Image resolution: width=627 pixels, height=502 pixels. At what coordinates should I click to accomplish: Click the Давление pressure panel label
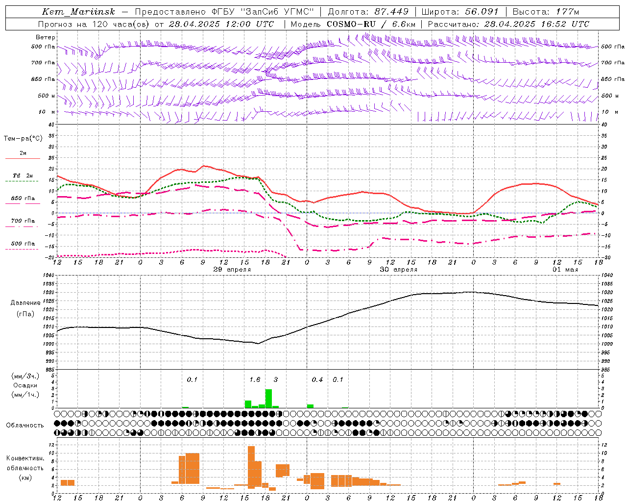click(x=25, y=303)
